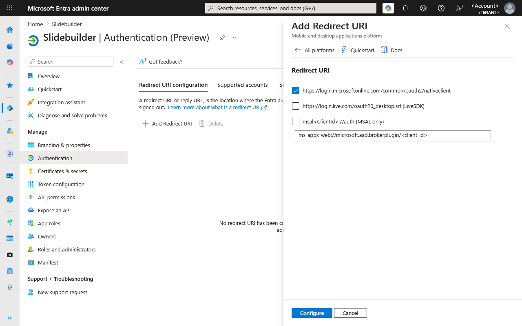
Task: Open the notifications bell
Action: coord(405,8)
